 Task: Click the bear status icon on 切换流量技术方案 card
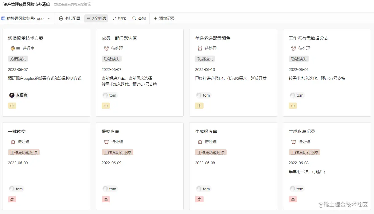pyautogui.click(x=12, y=48)
